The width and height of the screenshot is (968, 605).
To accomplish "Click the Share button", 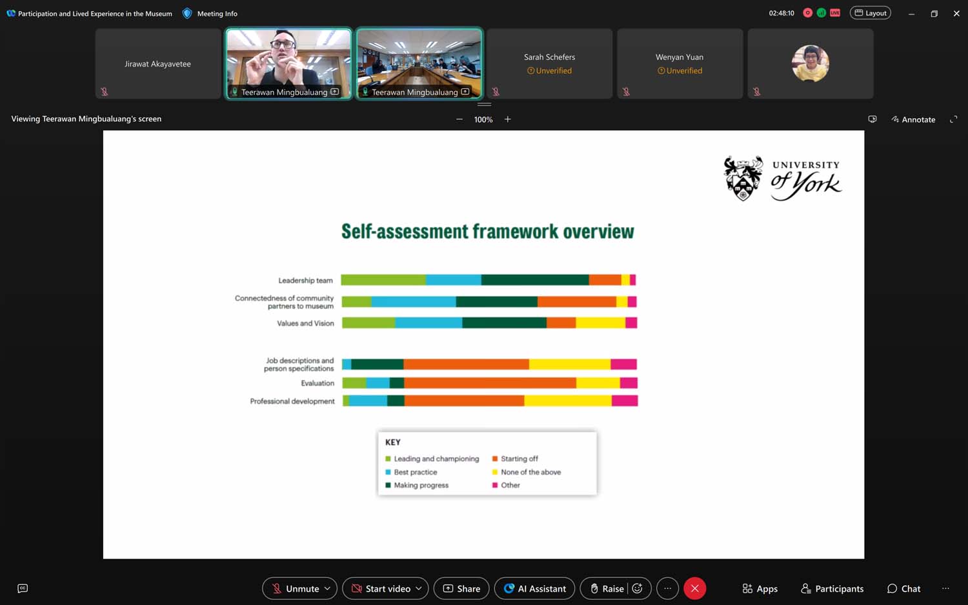I will point(461,588).
